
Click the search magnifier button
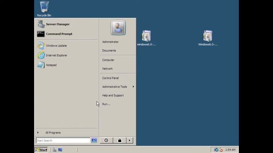coord(94,140)
